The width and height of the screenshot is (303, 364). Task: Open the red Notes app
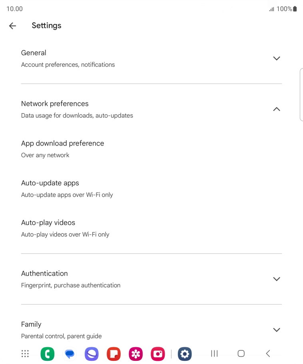[x=114, y=354]
